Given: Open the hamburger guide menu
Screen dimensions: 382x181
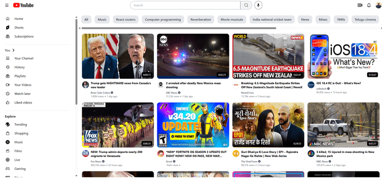Looking at the screenshot, I should (7, 5).
